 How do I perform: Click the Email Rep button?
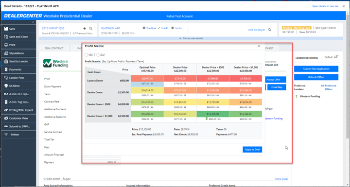[x=277, y=87]
